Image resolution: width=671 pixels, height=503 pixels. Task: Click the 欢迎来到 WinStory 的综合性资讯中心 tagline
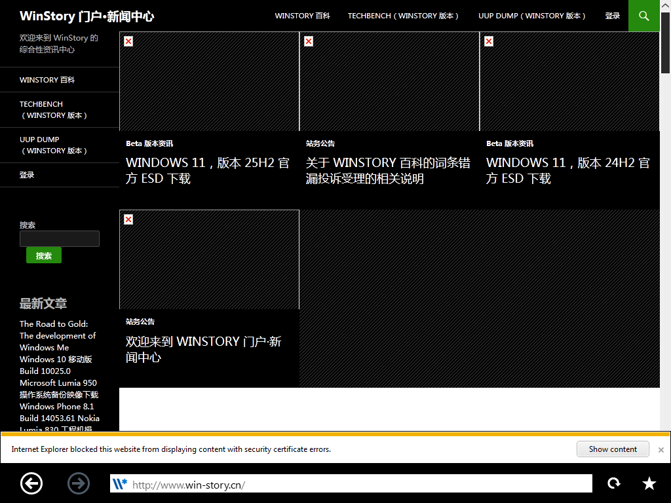pos(58,44)
